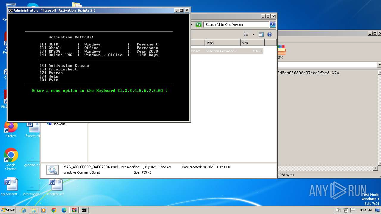Click the MAS_AIO-CRC32_9AE8AFBA.cmd filename in details pane
The height and width of the screenshot is (214, 381).
pyautogui.click(x=91, y=167)
